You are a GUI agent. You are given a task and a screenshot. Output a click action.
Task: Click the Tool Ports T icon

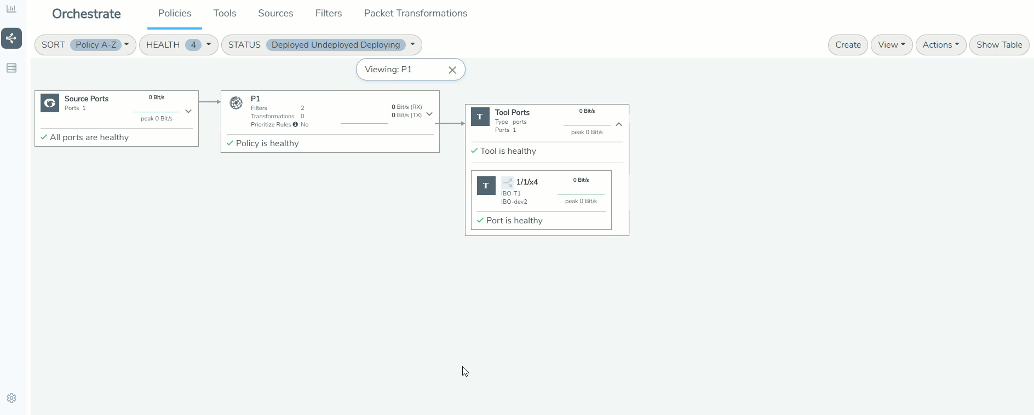[x=480, y=117]
